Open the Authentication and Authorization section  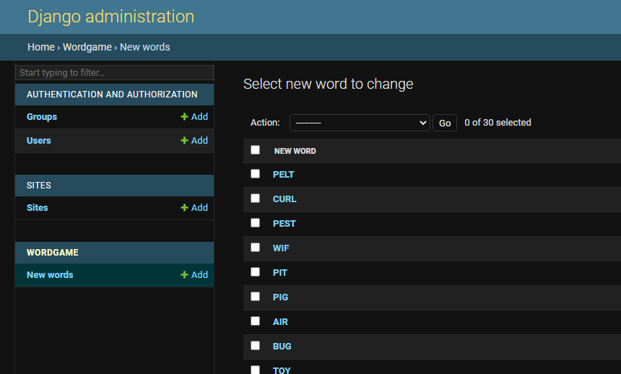point(112,95)
